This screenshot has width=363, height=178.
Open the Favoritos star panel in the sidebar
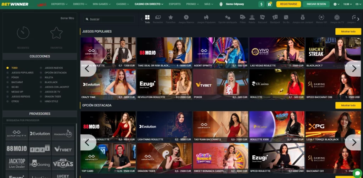(x=56, y=37)
